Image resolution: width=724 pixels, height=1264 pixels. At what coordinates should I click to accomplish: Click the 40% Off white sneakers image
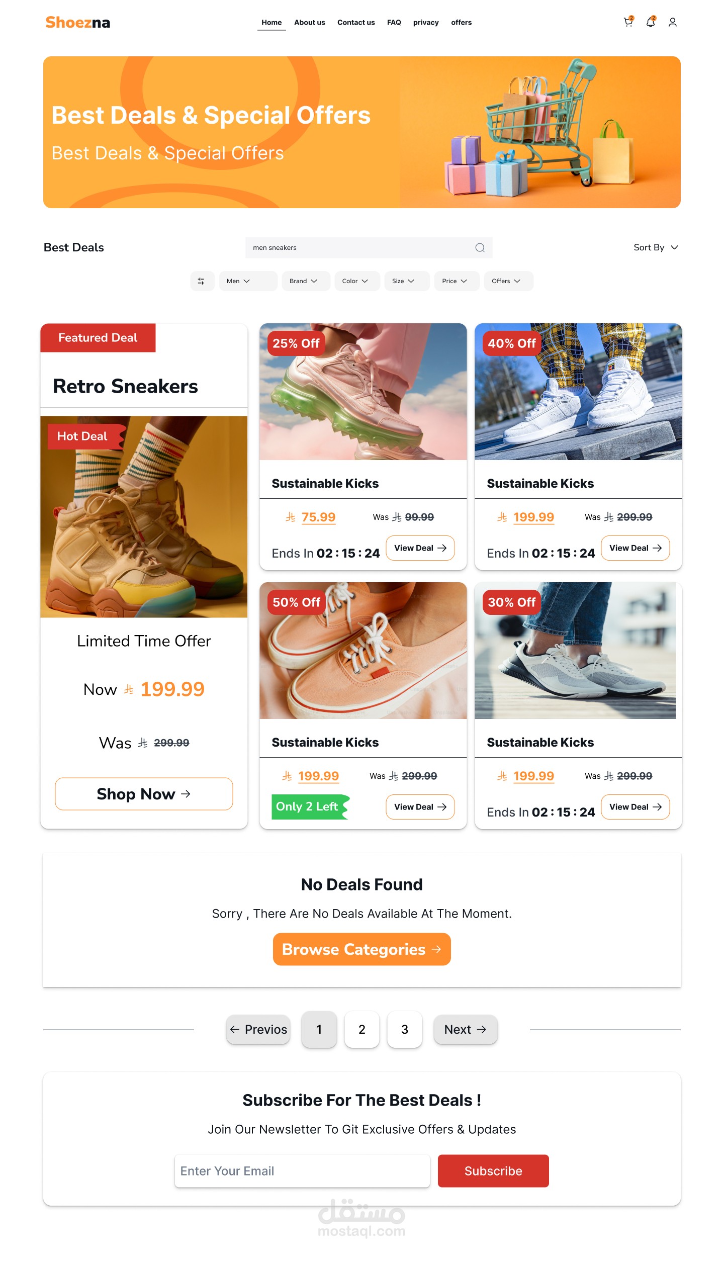click(578, 392)
